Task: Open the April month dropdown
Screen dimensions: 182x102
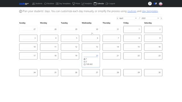Action: coord(128,18)
